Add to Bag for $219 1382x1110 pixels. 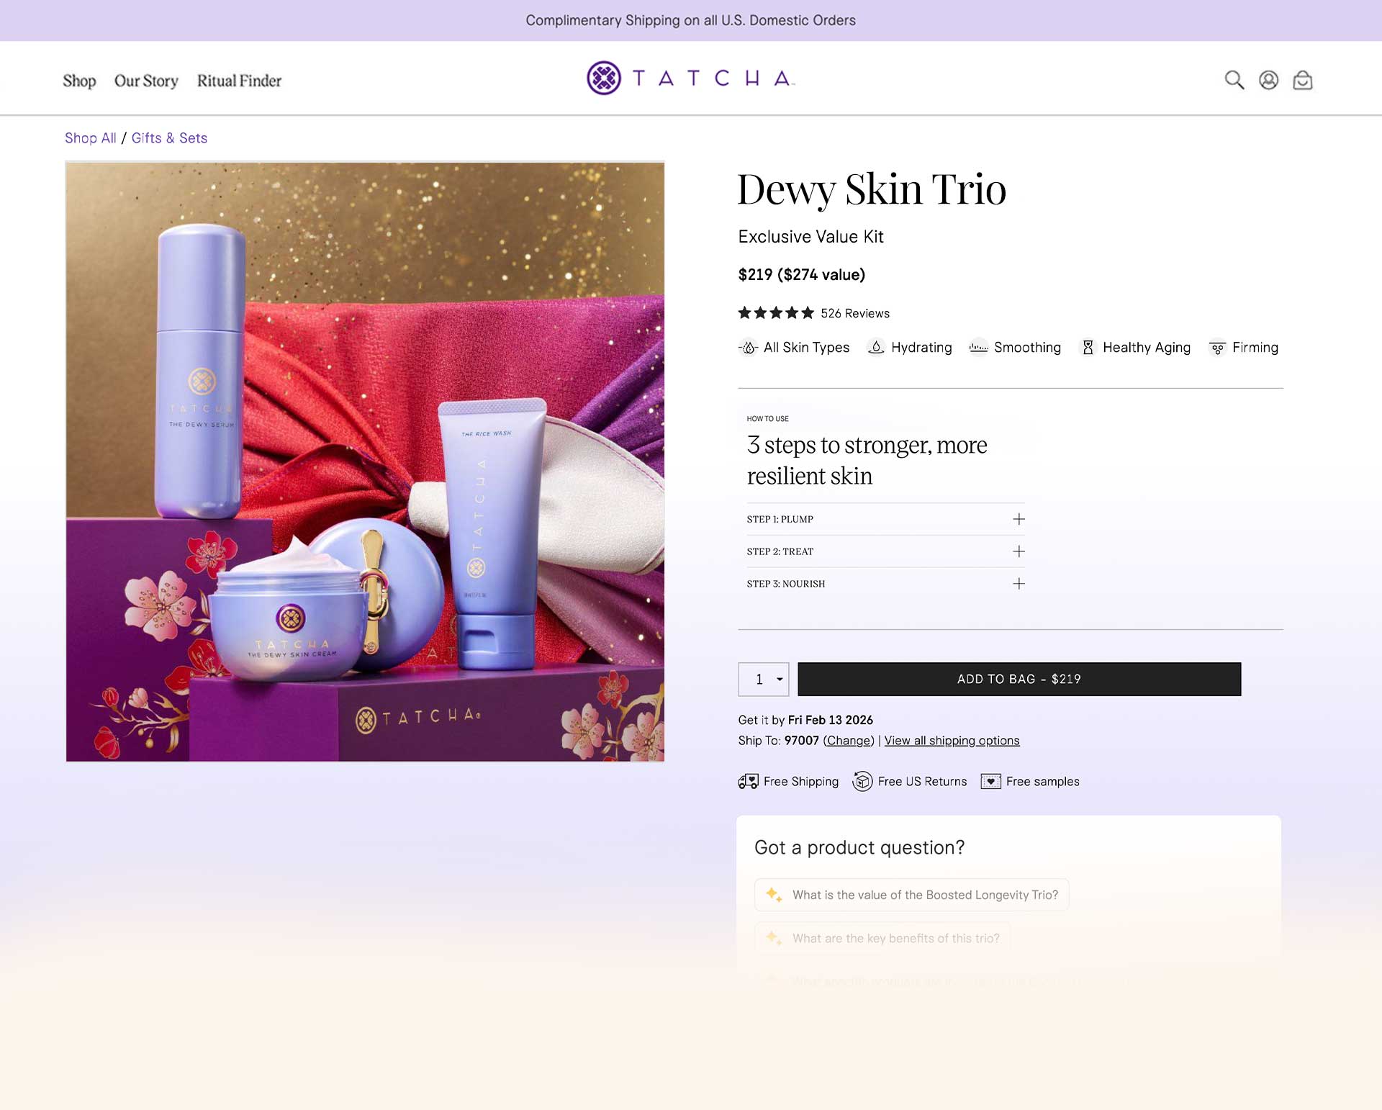1019,680
